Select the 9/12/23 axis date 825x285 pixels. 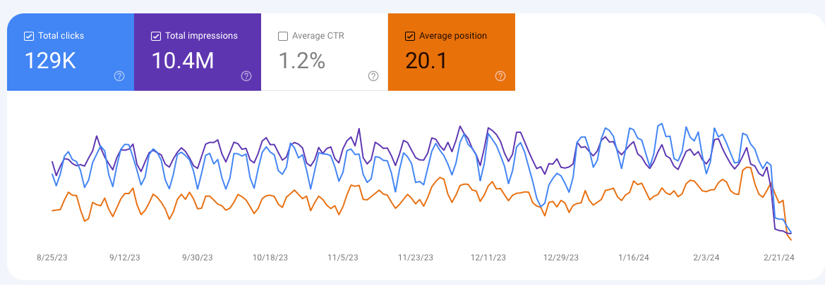point(125,258)
